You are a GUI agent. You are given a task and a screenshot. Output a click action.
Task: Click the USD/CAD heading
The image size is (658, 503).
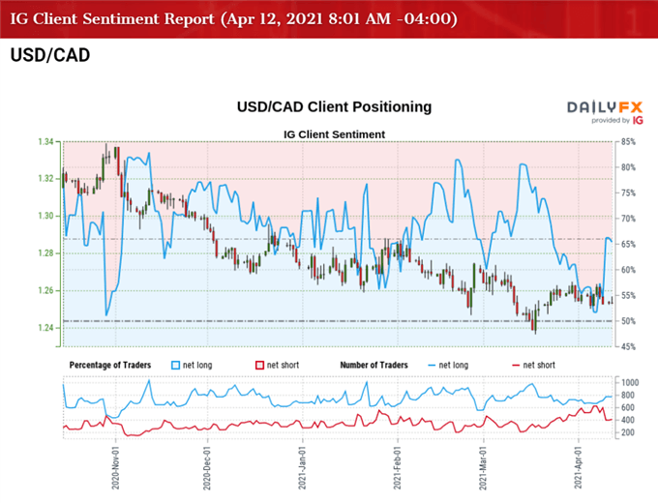[x=50, y=55]
